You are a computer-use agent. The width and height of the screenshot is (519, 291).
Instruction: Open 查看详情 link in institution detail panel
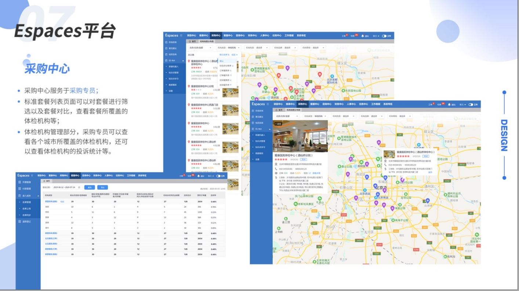click(x=316, y=173)
